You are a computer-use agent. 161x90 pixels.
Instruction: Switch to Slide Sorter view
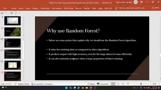pos(118,84)
